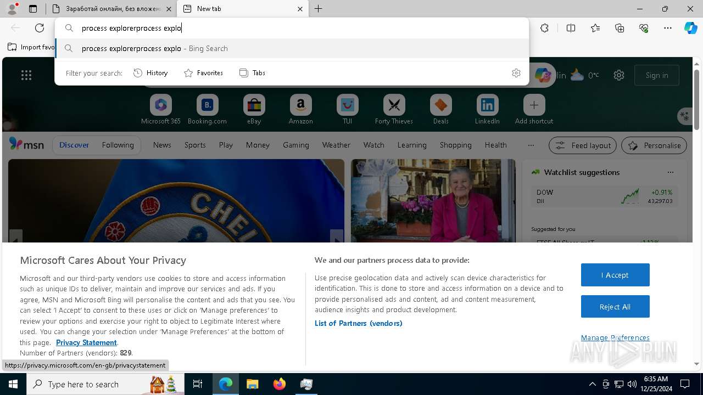703x395 pixels.
Task: Click Reject All button
Action: 615,307
